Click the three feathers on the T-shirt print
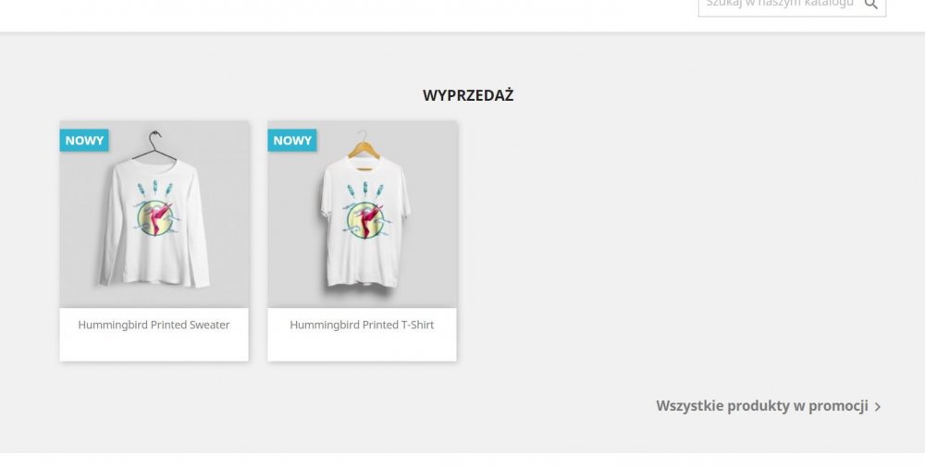This screenshot has height=468, width=925. pyautogui.click(x=365, y=190)
